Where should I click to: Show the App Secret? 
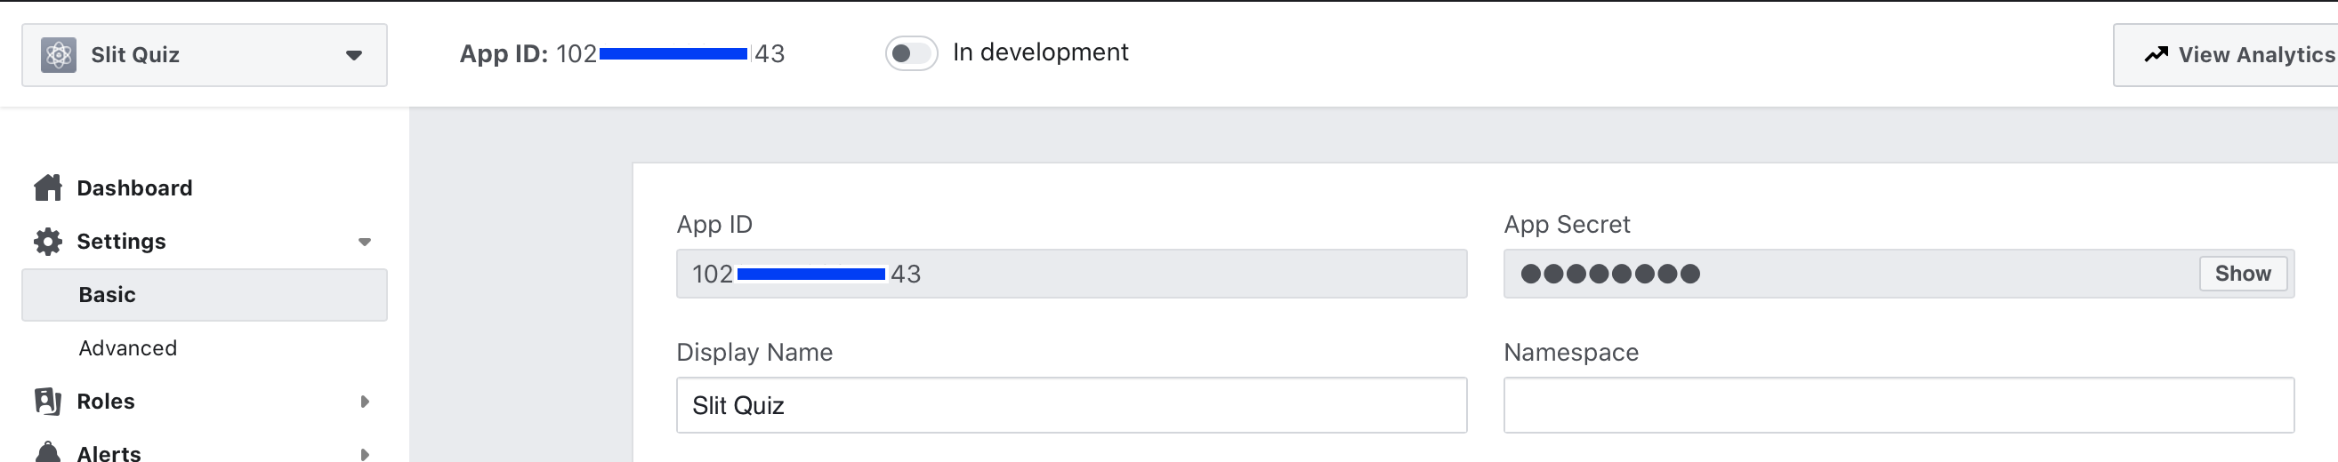pyautogui.click(x=2242, y=274)
